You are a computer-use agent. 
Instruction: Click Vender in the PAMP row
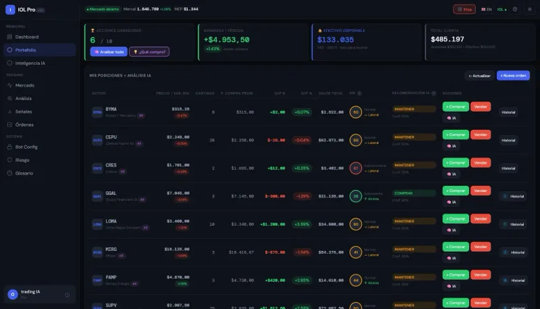(x=481, y=275)
